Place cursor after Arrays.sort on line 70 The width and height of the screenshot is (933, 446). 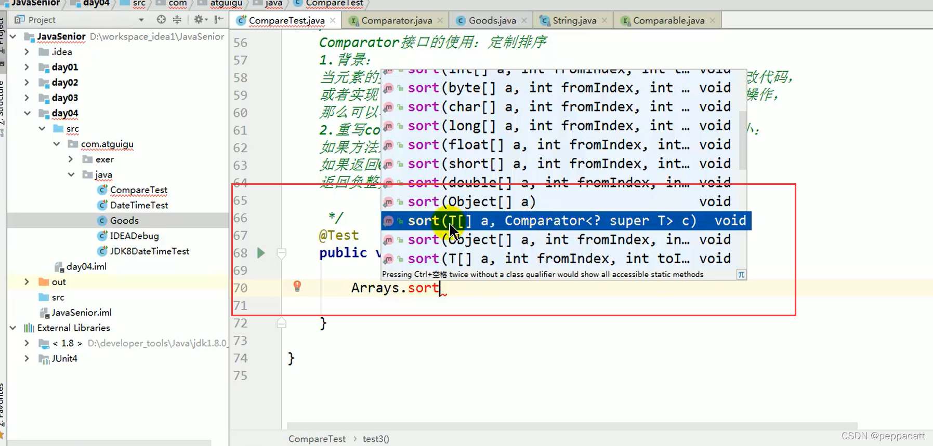pyautogui.click(x=440, y=288)
